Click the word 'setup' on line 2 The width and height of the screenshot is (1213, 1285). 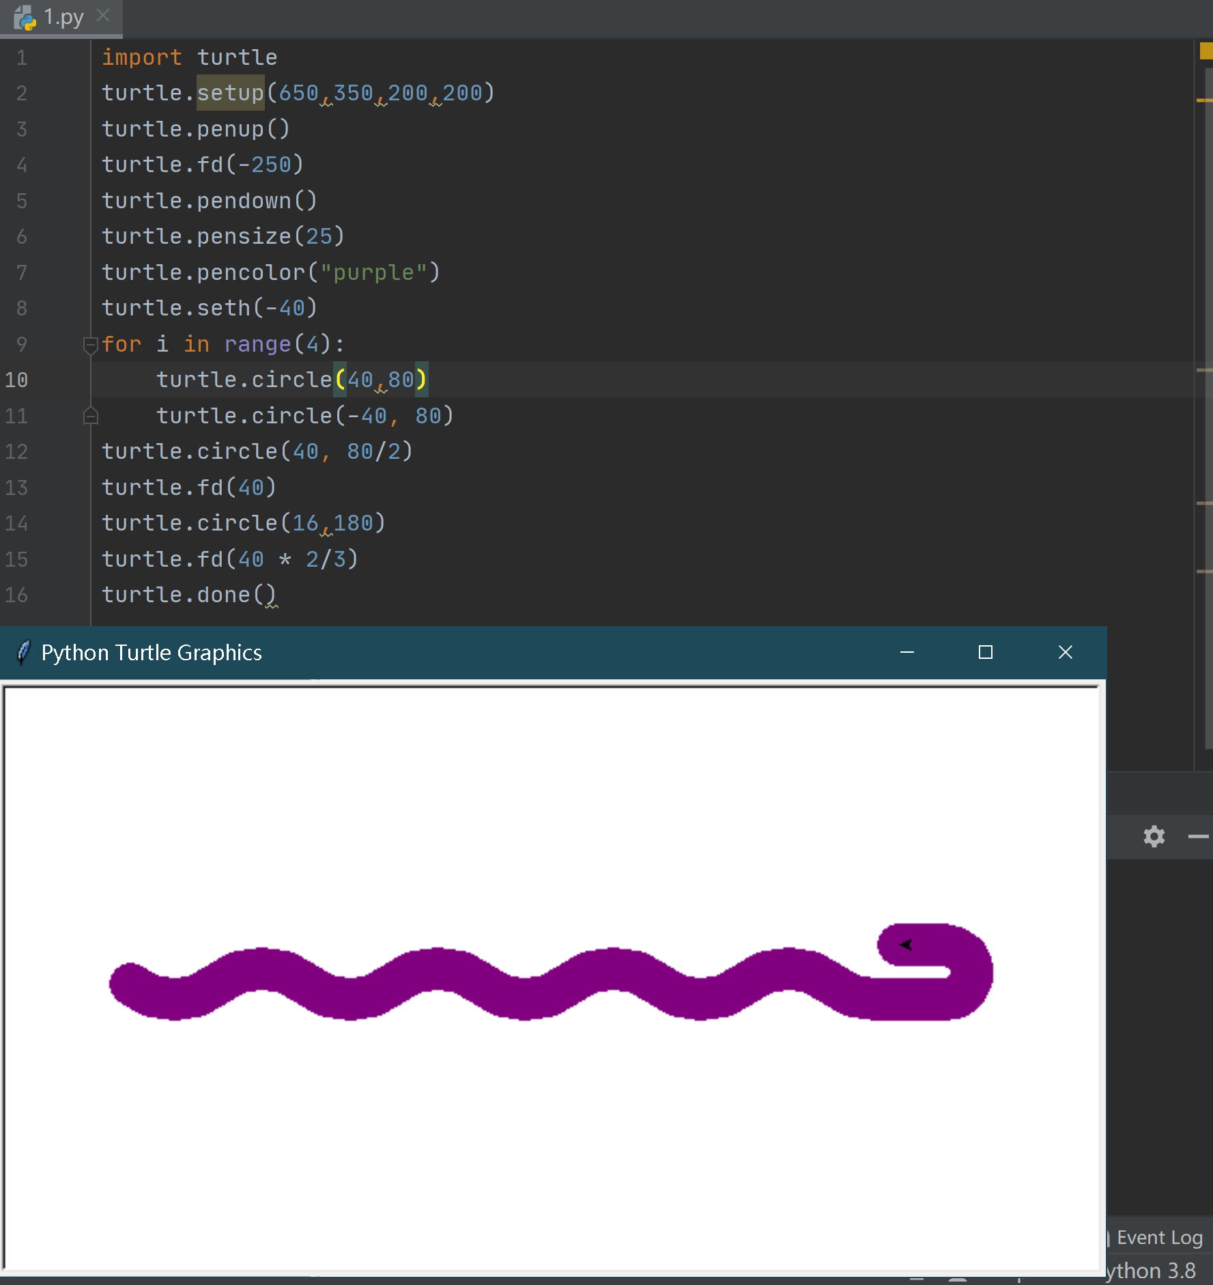pyautogui.click(x=230, y=93)
